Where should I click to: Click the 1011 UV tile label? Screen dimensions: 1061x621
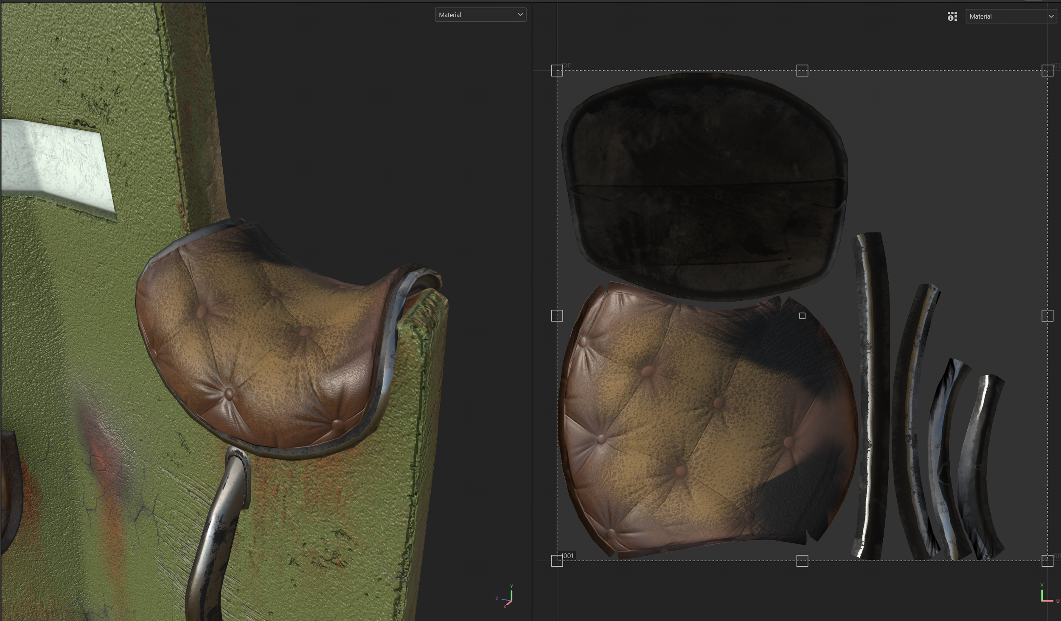pos(567,66)
